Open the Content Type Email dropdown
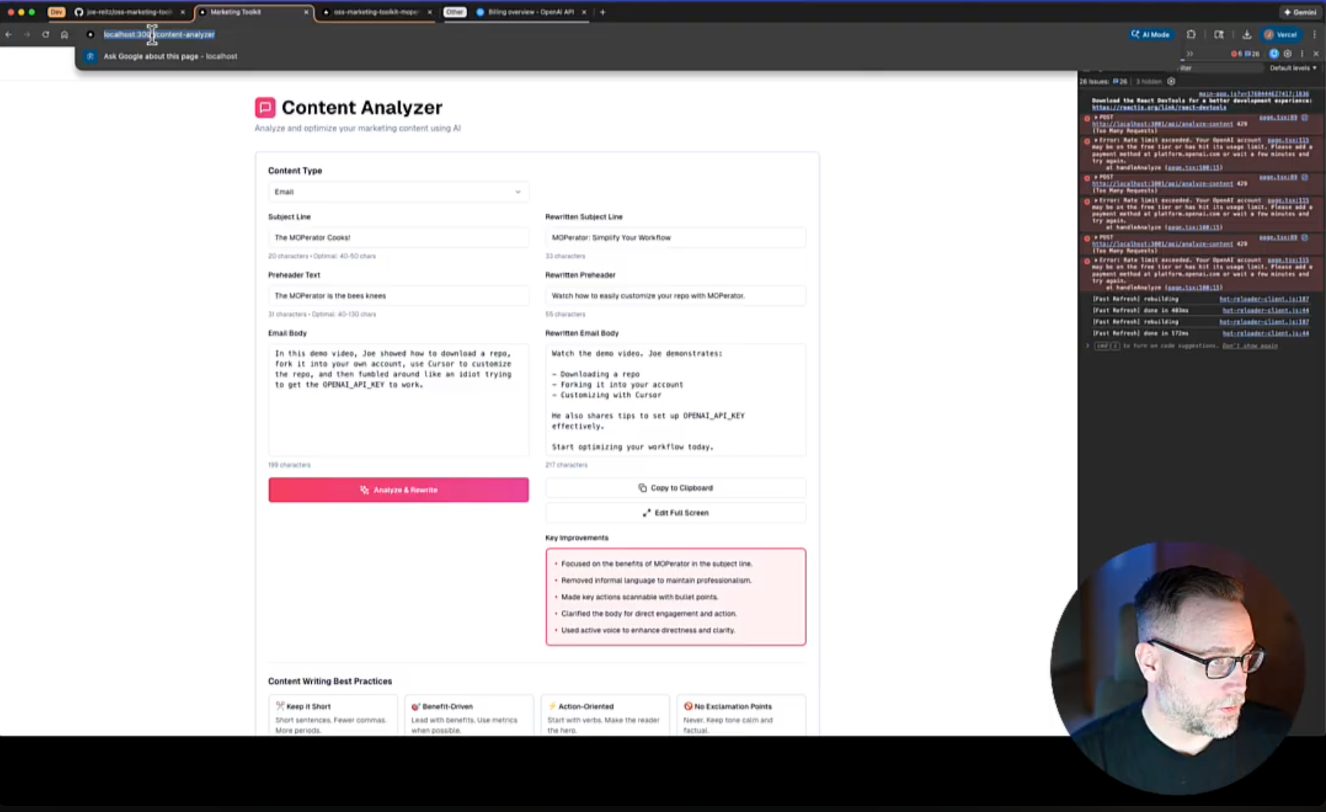 [398, 192]
